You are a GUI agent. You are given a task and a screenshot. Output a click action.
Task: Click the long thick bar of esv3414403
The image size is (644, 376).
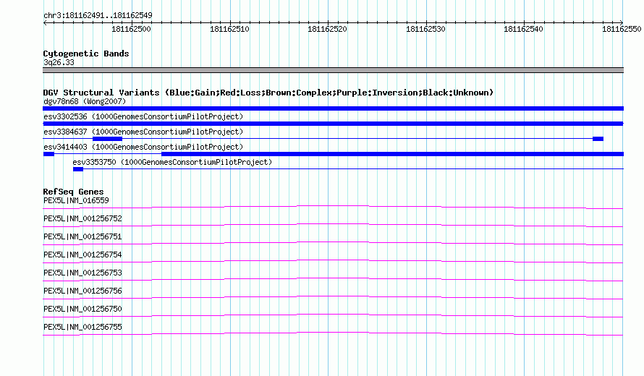coord(393,154)
